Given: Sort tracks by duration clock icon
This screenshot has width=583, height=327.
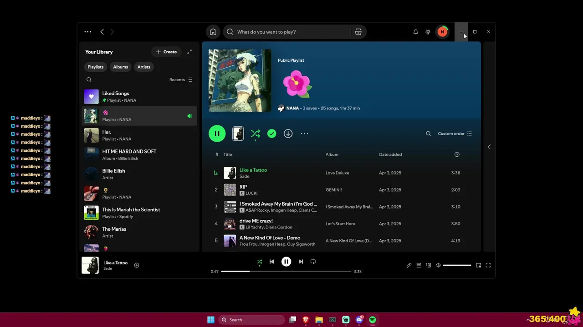Looking at the screenshot, I should coord(457,154).
